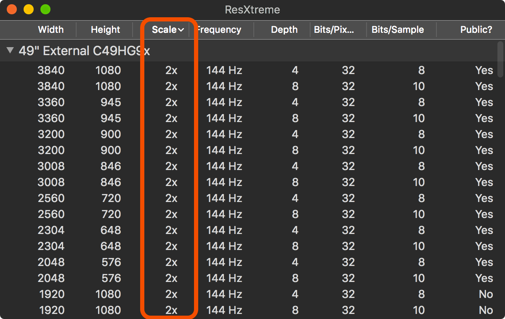The image size is (505, 319).
Task: Close the ResXtreme window with red button
Action: [x=12, y=9]
